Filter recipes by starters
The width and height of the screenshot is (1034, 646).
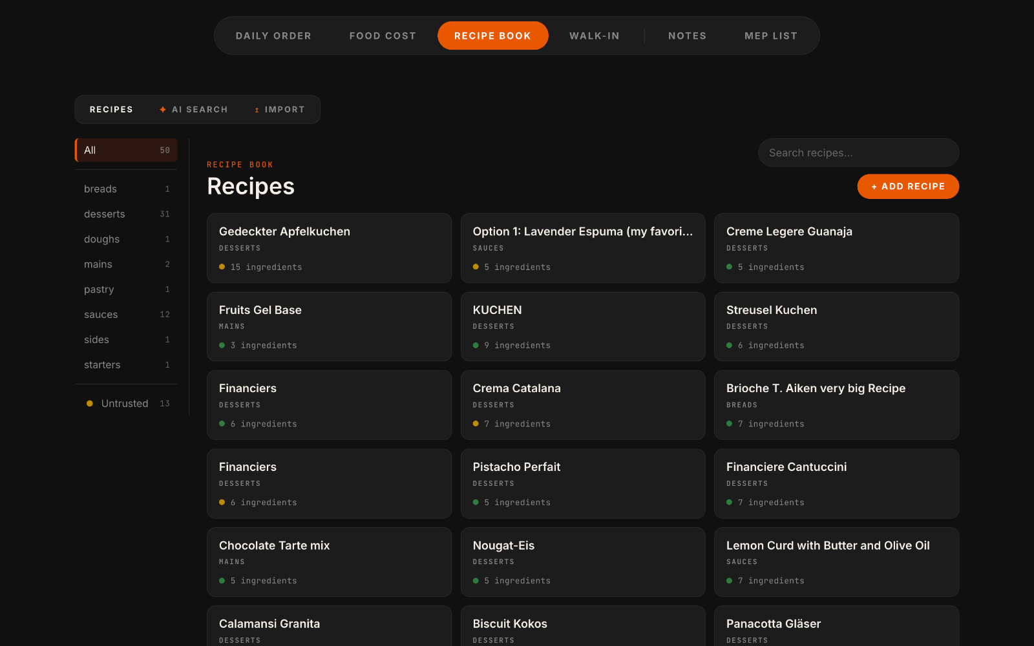point(127,365)
